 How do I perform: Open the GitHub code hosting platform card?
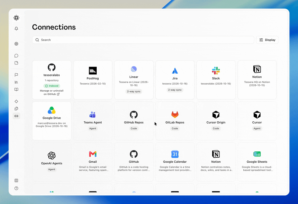click(134, 162)
